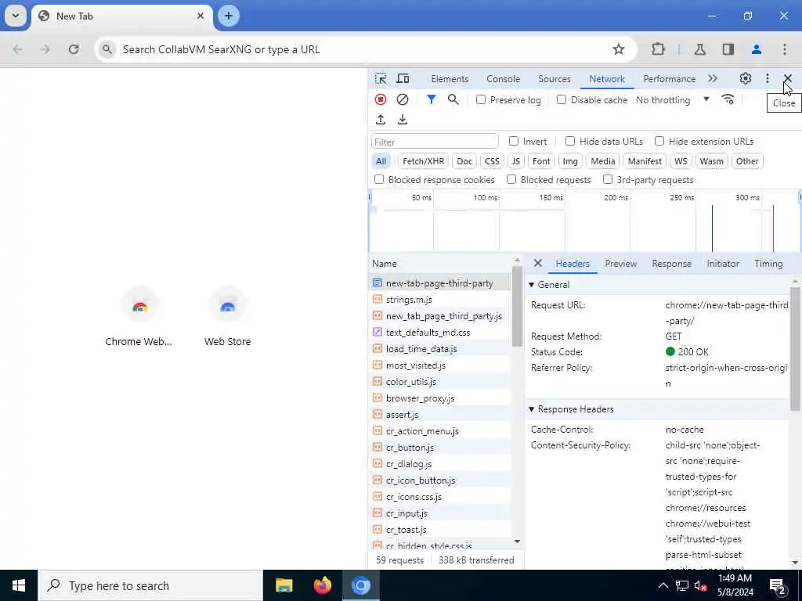Open the Extensions puzzle icon
Viewport: 802px width, 601px height.
coord(658,49)
